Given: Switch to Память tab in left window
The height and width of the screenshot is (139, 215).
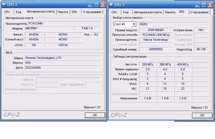Looking at the screenshot, I should (63, 12).
